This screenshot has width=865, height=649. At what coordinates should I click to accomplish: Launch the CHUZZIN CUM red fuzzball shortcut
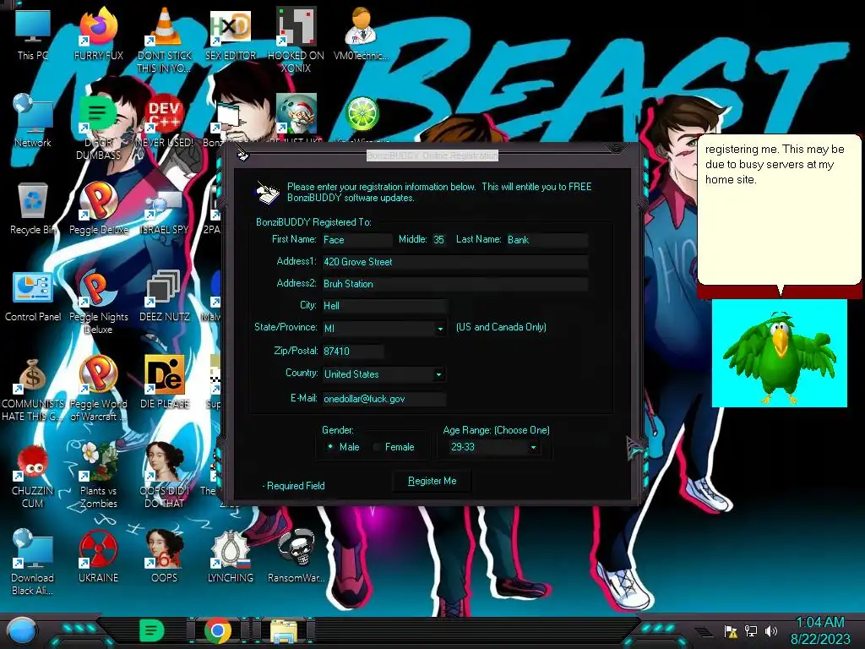click(x=33, y=476)
